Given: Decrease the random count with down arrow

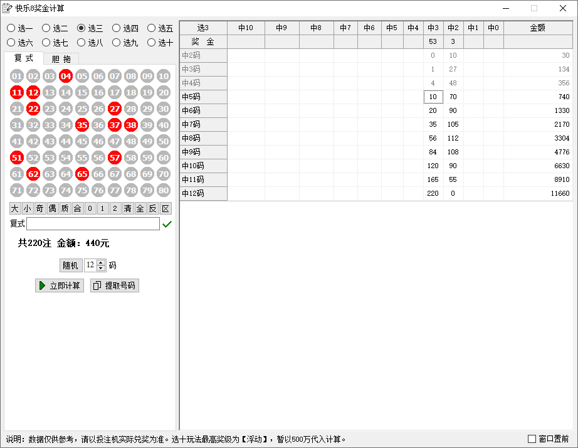Looking at the screenshot, I should pos(101,269).
